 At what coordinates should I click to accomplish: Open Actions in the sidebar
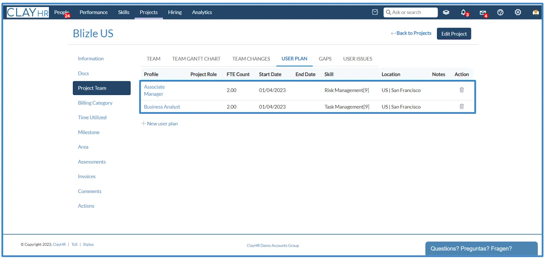pyautogui.click(x=86, y=206)
